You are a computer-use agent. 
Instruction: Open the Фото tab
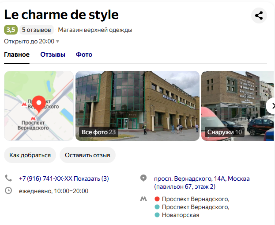coord(84,54)
